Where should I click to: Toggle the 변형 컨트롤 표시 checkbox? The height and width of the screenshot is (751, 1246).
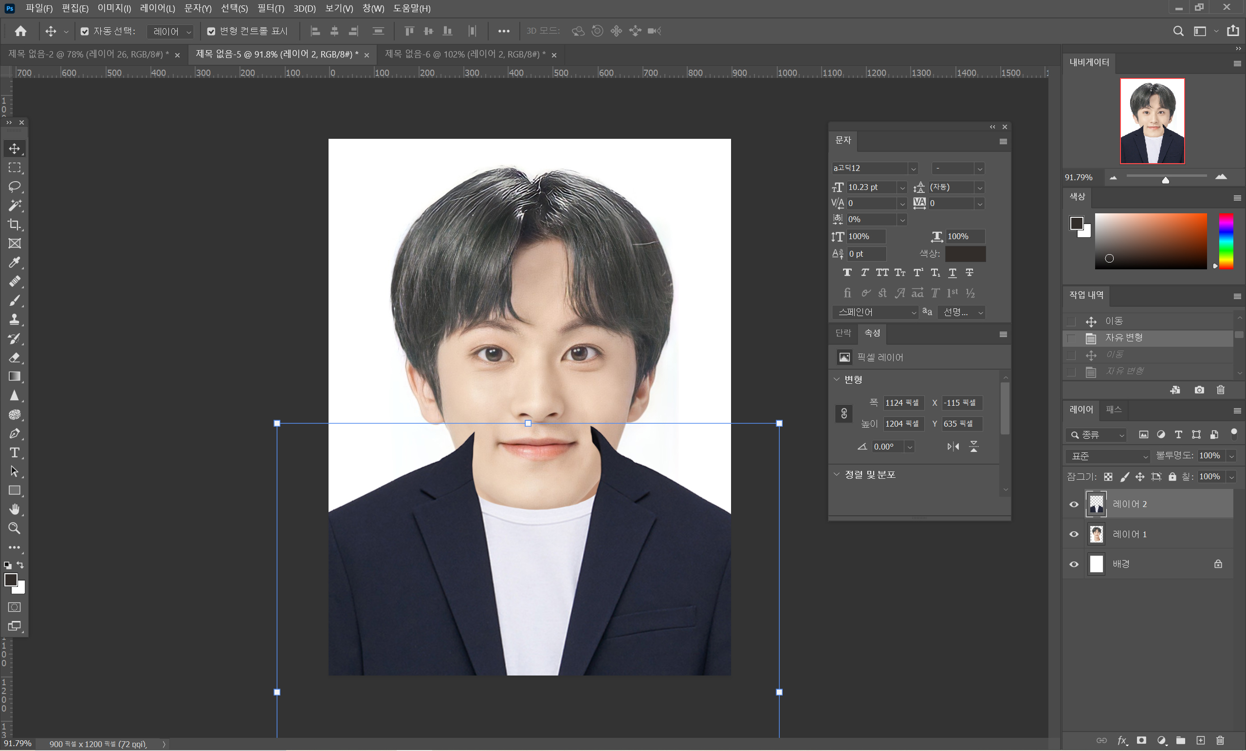pos(211,31)
